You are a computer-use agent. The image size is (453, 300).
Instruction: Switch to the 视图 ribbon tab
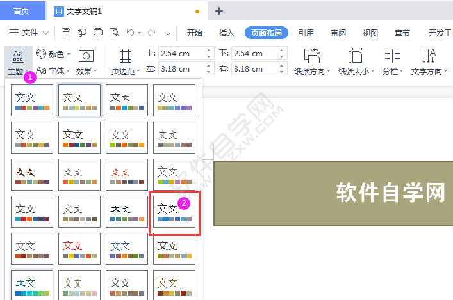tap(370, 33)
